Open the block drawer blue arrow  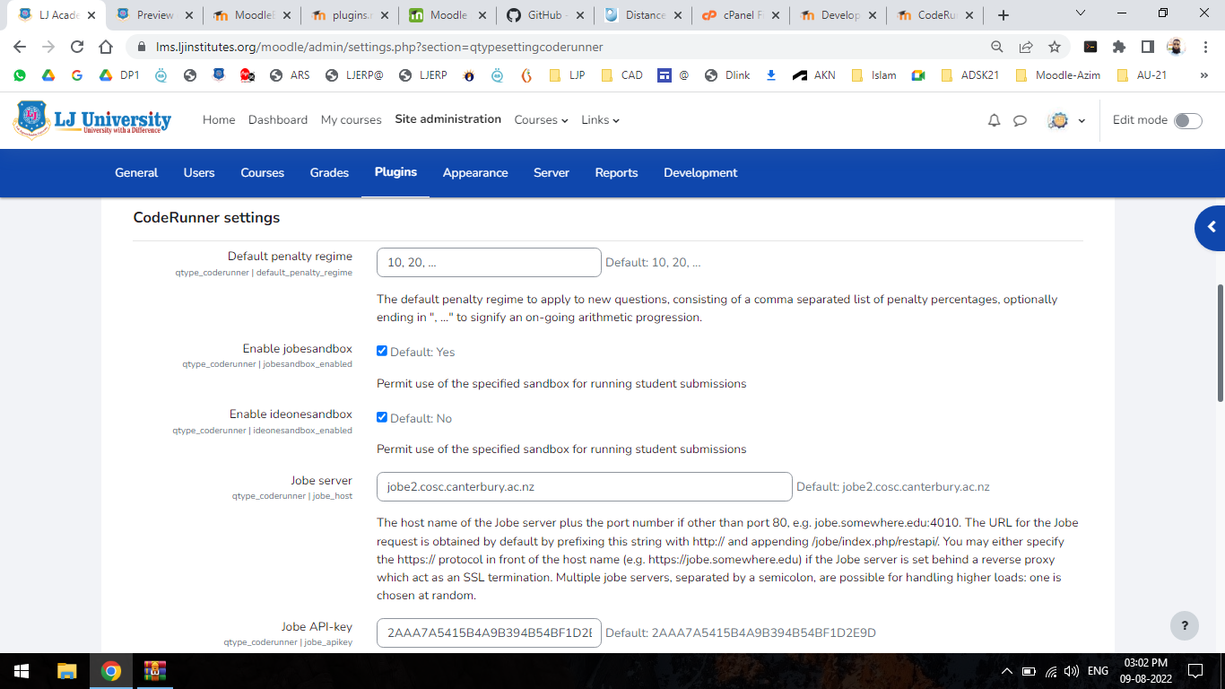click(1211, 228)
